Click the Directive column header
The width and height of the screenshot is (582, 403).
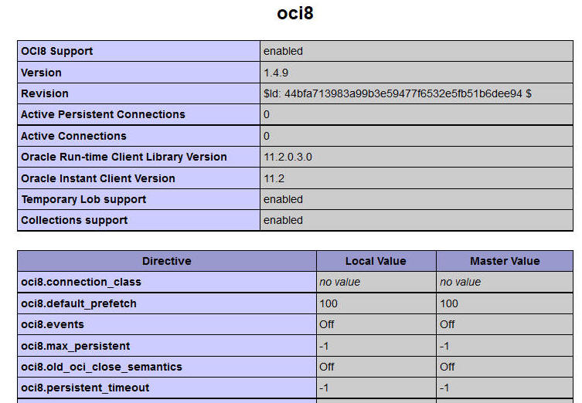tap(167, 261)
